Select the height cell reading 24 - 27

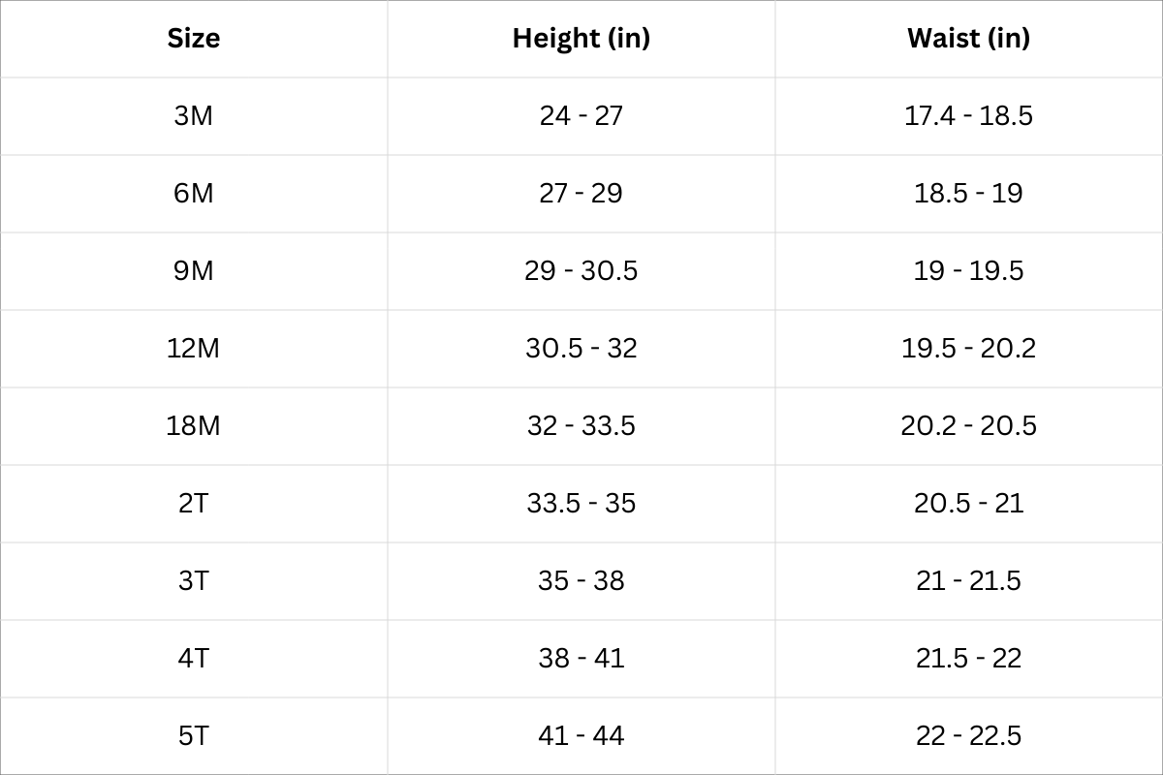pyautogui.click(x=581, y=116)
